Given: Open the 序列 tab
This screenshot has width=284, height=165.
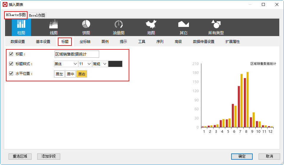Looking at the screenshot, I should [x=160, y=41].
